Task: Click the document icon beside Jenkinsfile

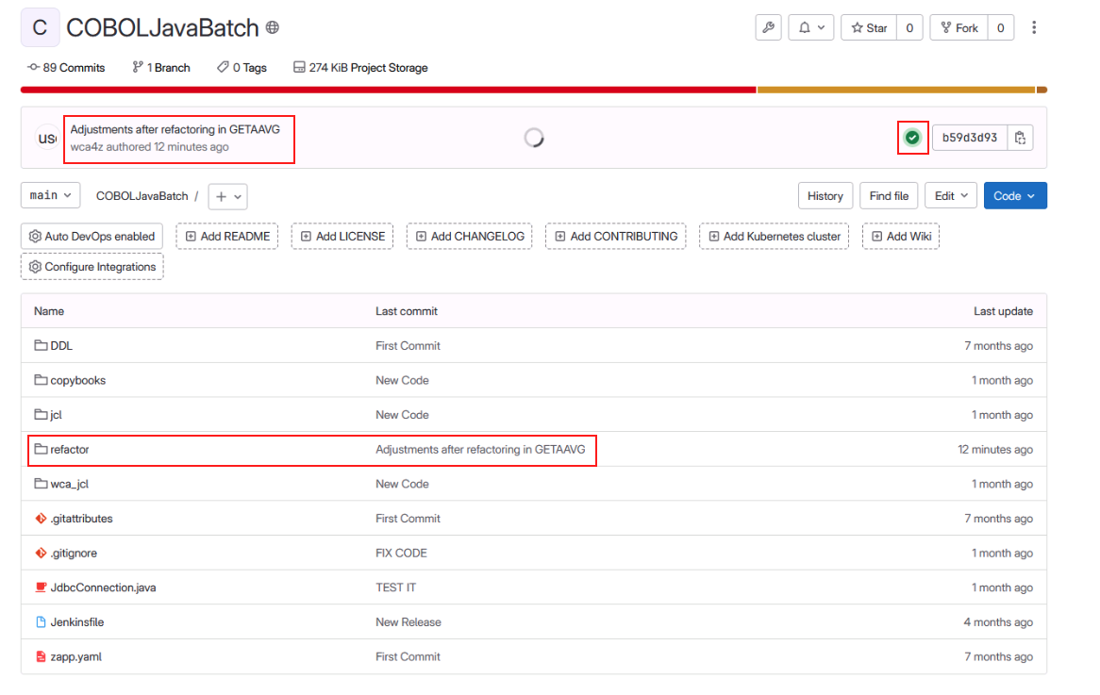Action: point(41,622)
